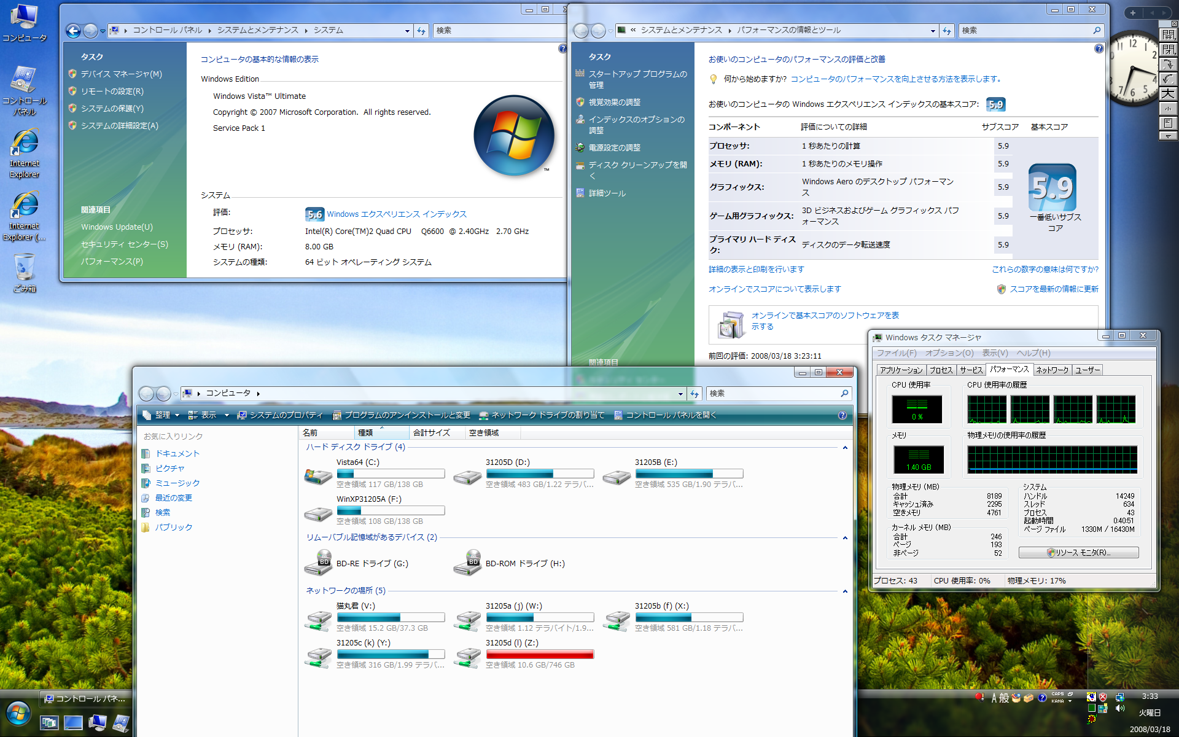Open the BD-RE ドライブ (G:) icon
Viewport: 1179px width, 737px height.
(x=318, y=563)
